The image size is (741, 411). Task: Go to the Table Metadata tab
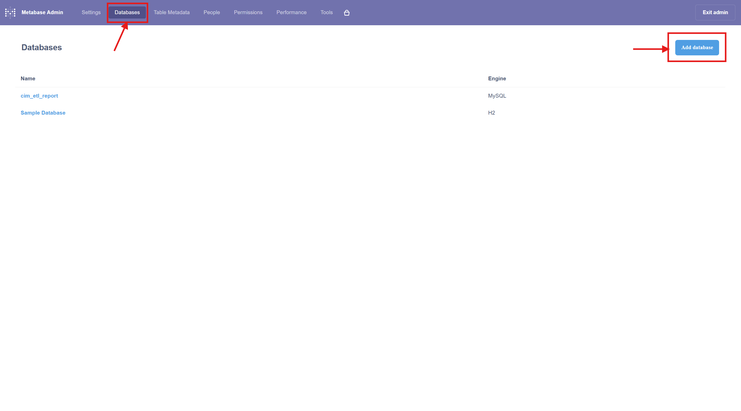tap(171, 12)
